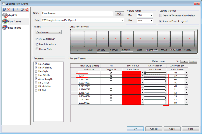The height and width of the screenshot is (134, 202).
Task: Click first empty draw style preview tile
Action: coord(78,39)
